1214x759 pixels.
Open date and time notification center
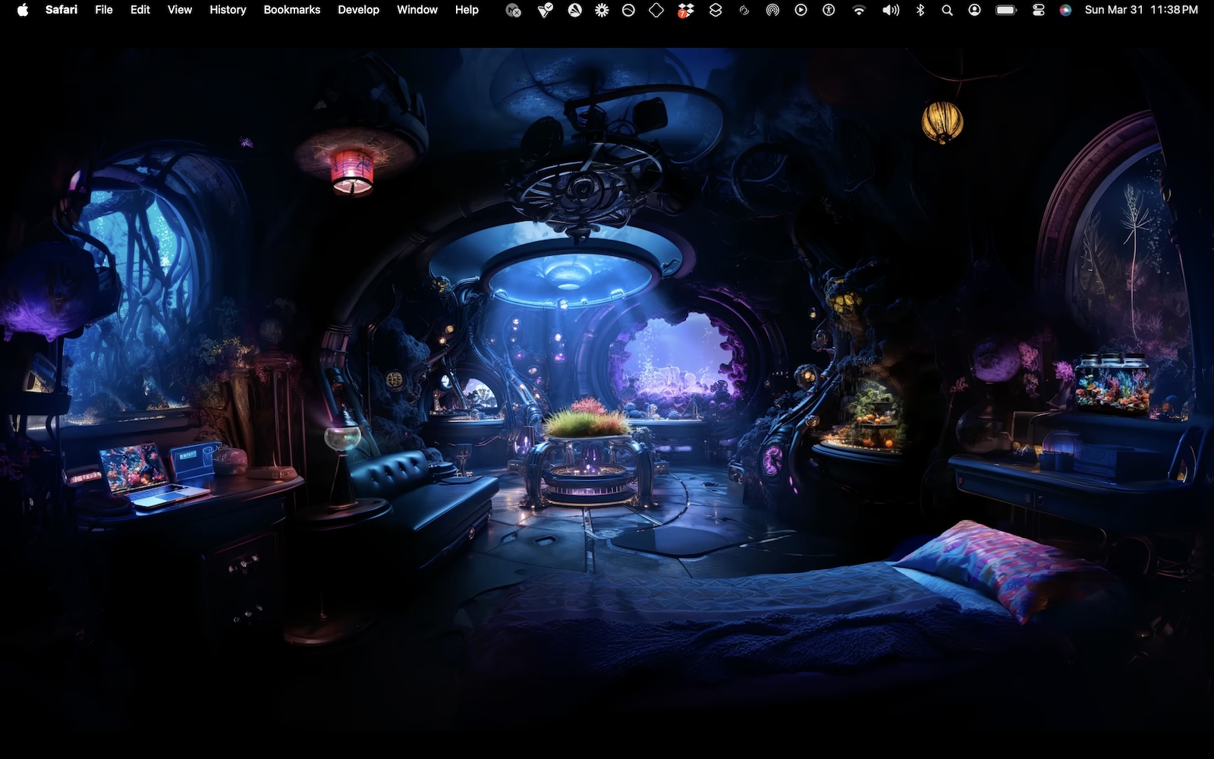coord(1141,10)
